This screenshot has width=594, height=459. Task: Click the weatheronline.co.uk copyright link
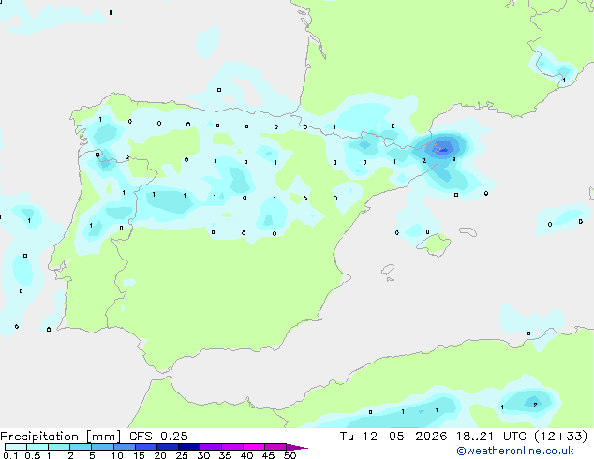click(x=515, y=451)
